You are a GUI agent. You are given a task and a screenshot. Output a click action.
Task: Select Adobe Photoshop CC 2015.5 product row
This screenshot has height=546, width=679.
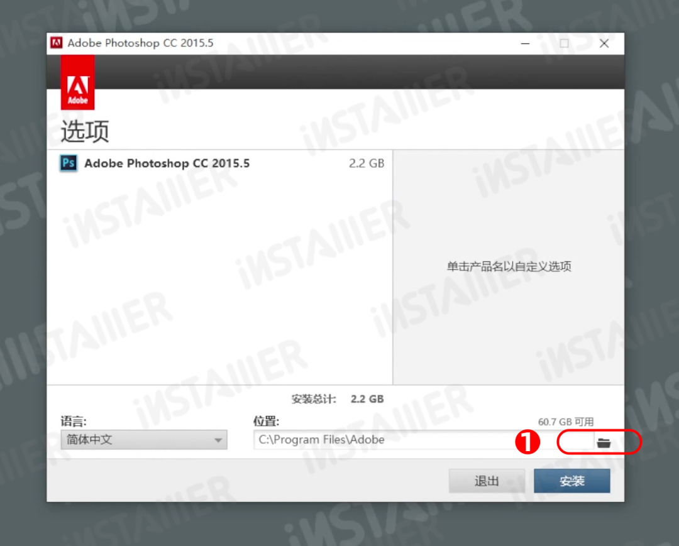tap(220, 163)
